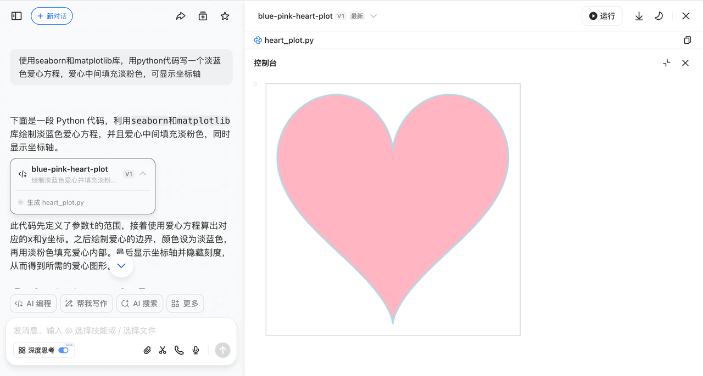Viewport: 703px width, 376px height.
Task: Switch to dark mode moon icon
Action: pos(659,16)
